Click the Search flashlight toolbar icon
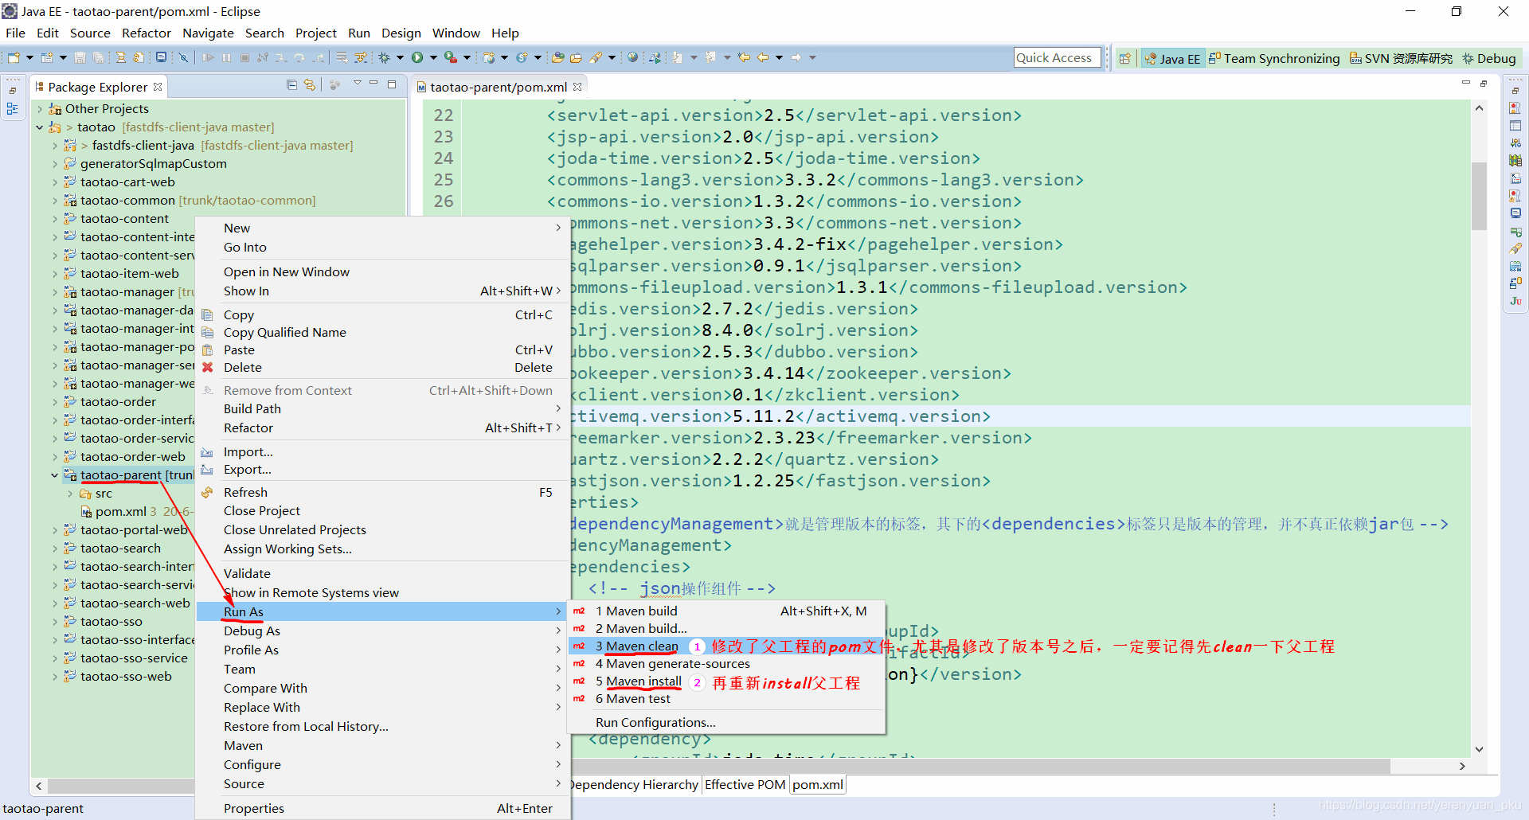The height and width of the screenshot is (820, 1529). (596, 57)
